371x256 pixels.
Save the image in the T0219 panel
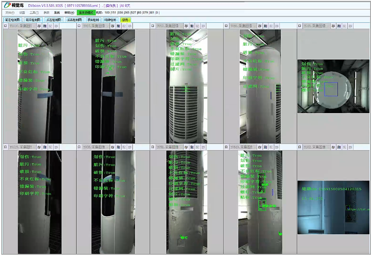tap(39, 147)
